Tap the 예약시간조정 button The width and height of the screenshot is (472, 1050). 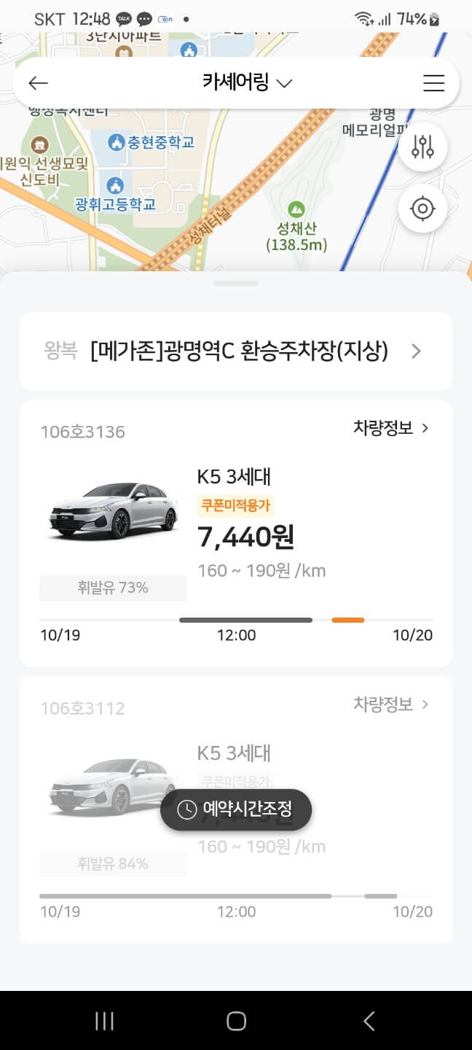(x=235, y=809)
